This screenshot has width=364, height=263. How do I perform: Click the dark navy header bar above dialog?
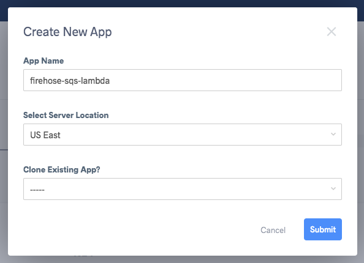(182, 3)
